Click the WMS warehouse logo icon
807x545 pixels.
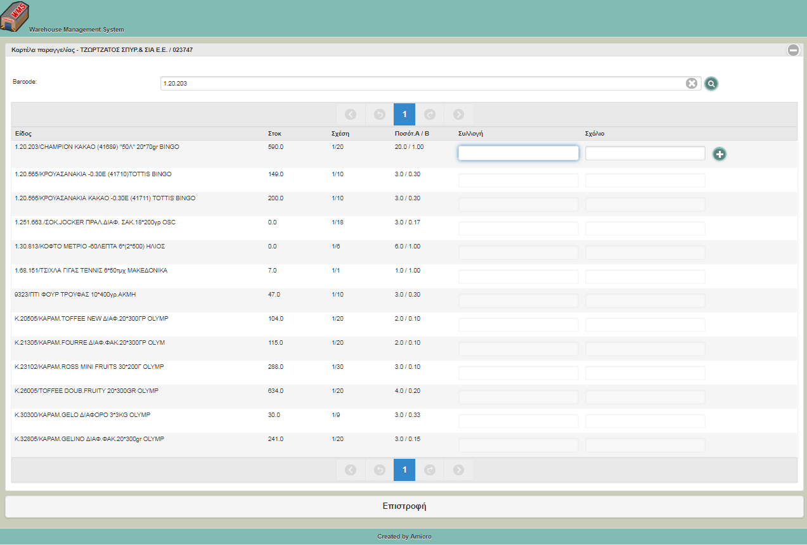[x=15, y=17]
